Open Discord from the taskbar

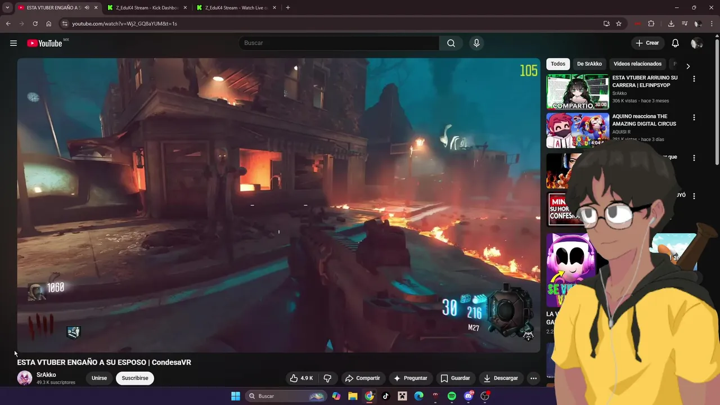click(x=469, y=396)
